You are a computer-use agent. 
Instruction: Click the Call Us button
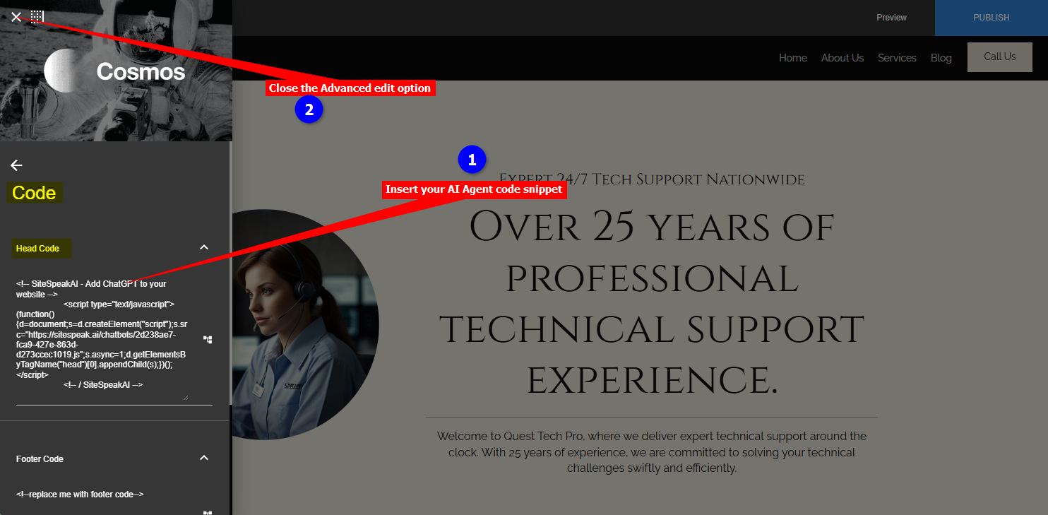(x=1000, y=57)
